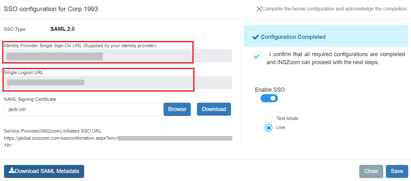Hit the Close button at bottom
This screenshot has height=181, width=411.
coord(371,171)
